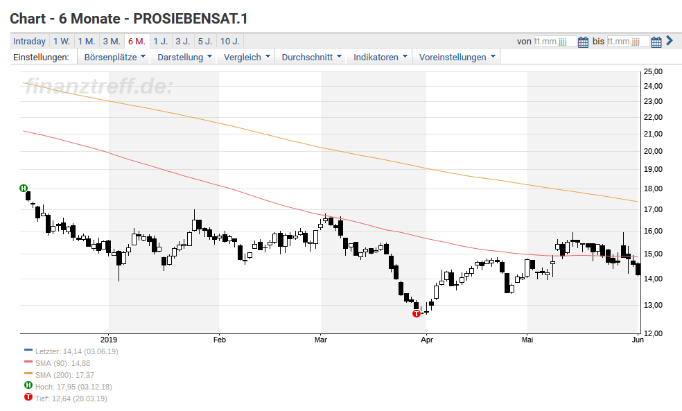
Task: Click the 'Jun' x-axis label
Action: click(638, 340)
